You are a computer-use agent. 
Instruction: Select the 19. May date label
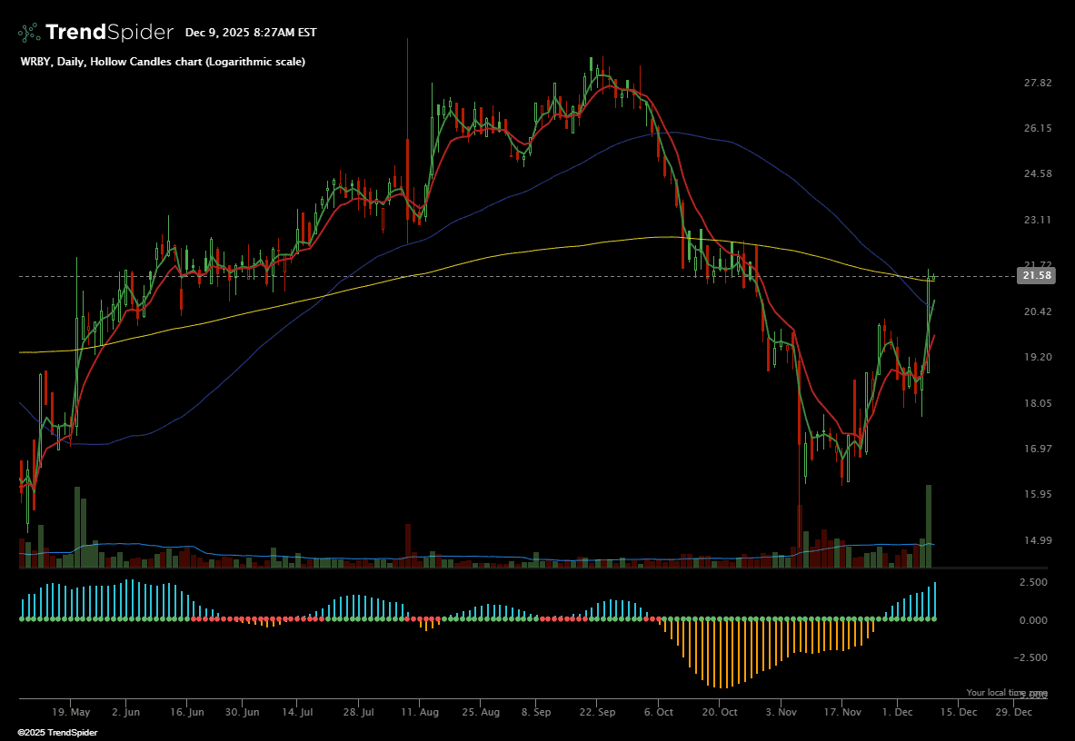pyautogui.click(x=71, y=712)
